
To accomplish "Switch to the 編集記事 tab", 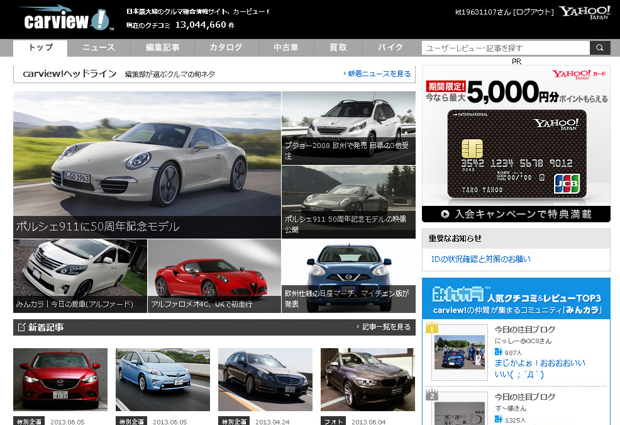I will pos(162,48).
